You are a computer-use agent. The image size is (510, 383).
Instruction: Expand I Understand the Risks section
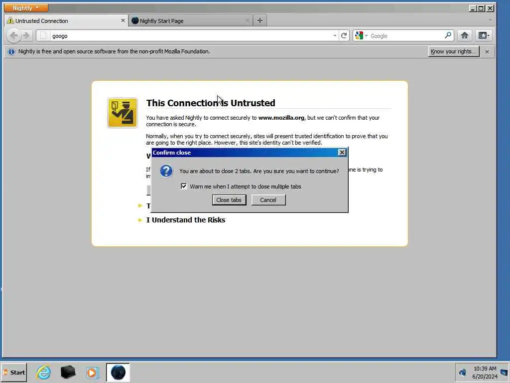[140, 220]
